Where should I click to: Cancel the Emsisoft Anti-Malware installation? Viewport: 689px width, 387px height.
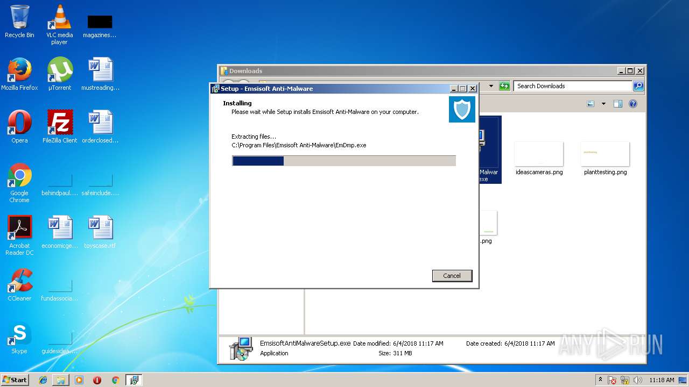(452, 276)
